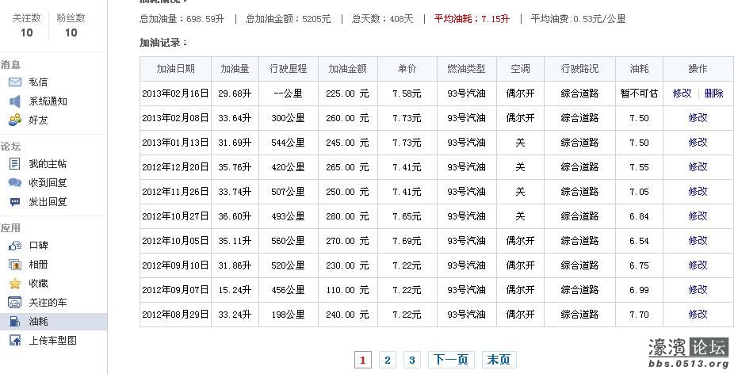This screenshot has height=374, width=738.
Task: Click the 发出回复 speech icon
Action: (15, 202)
